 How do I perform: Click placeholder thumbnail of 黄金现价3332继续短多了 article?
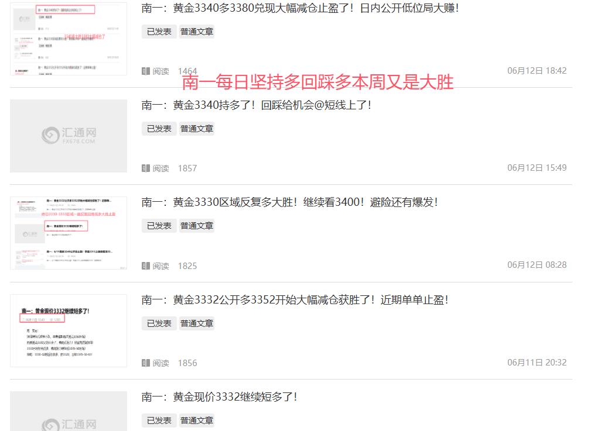click(69, 411)
